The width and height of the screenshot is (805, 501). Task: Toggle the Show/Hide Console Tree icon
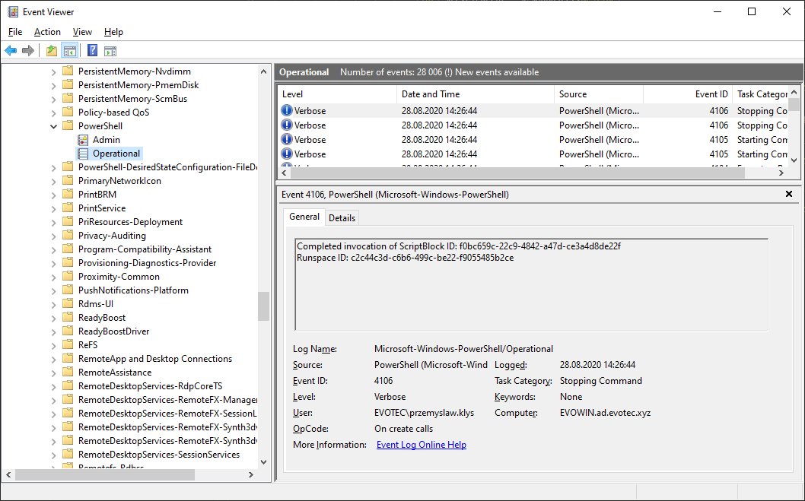click(x=69, y=50)
